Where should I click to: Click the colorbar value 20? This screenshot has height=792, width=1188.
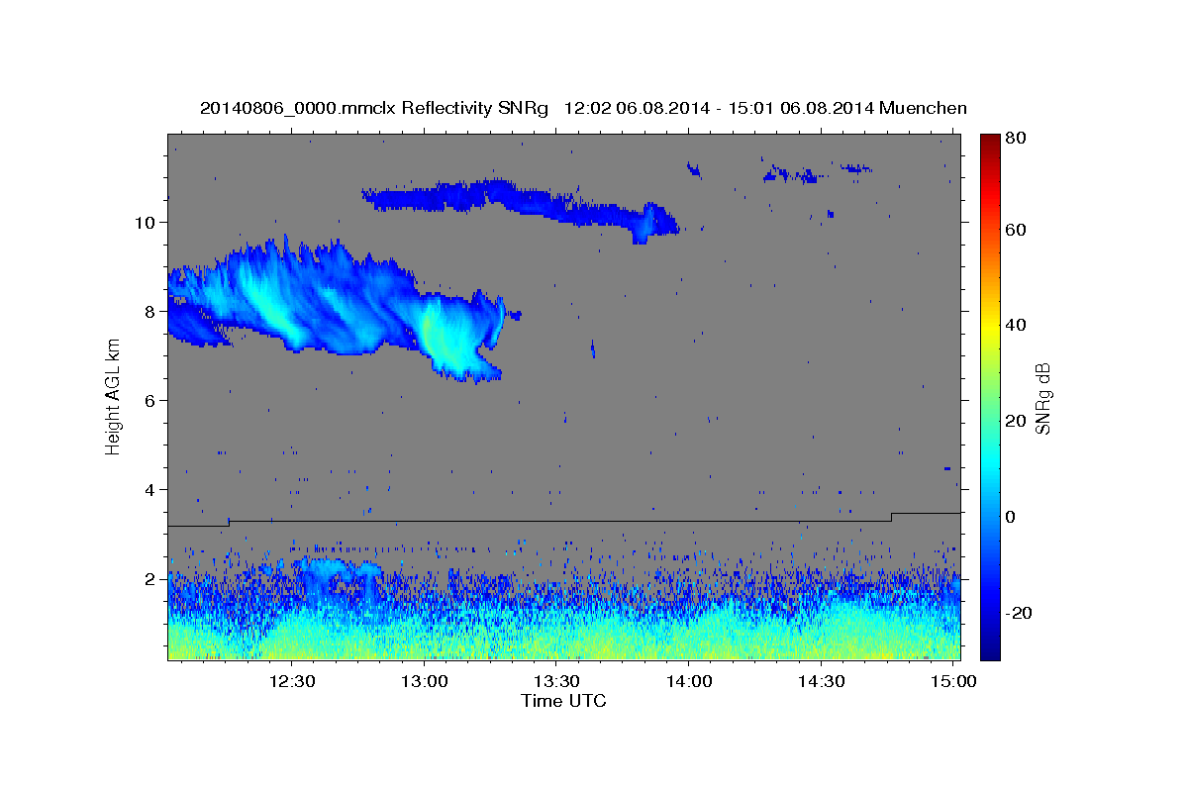click(1015, 421)
